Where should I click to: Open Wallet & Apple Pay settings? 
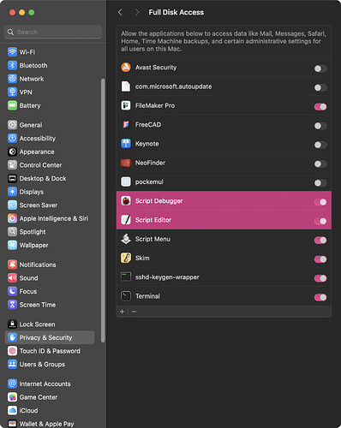click(x=41, y=424)
